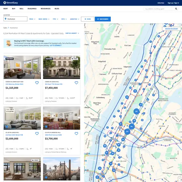Click heart icon on $3,700,000 Park Avenue listing
182x182 pixels.
[x=76, y=133]
